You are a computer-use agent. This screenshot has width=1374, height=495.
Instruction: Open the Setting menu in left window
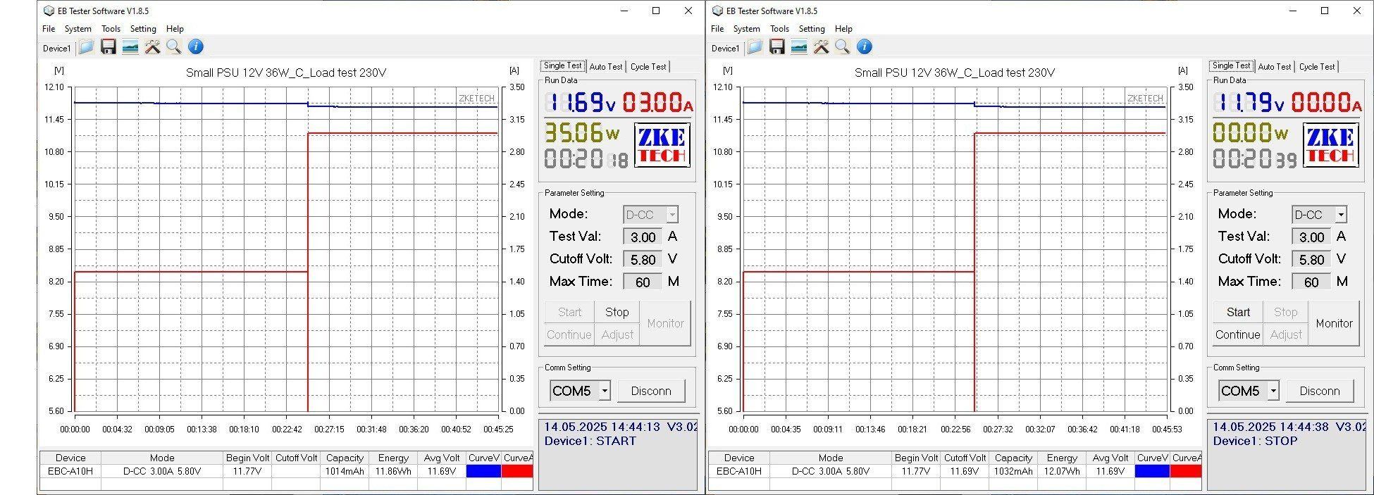pyautogui.click(x=143, y=29)
